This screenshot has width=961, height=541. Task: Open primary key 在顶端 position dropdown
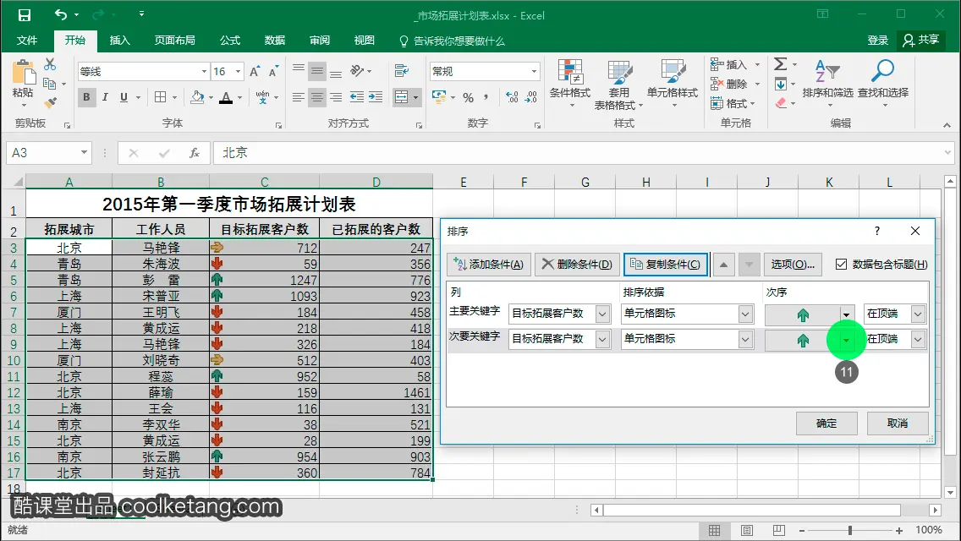tap(918, 314)
